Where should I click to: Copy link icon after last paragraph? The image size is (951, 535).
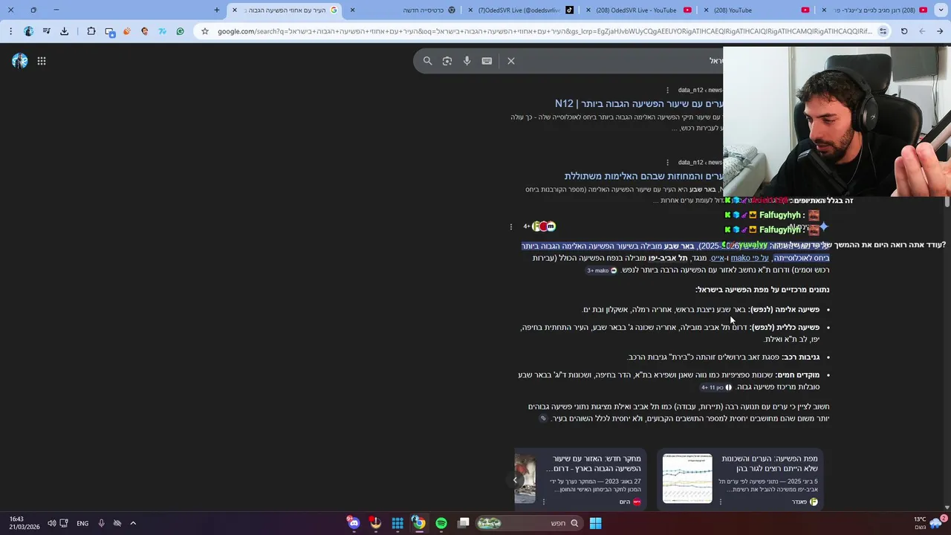tap(543, 418)
